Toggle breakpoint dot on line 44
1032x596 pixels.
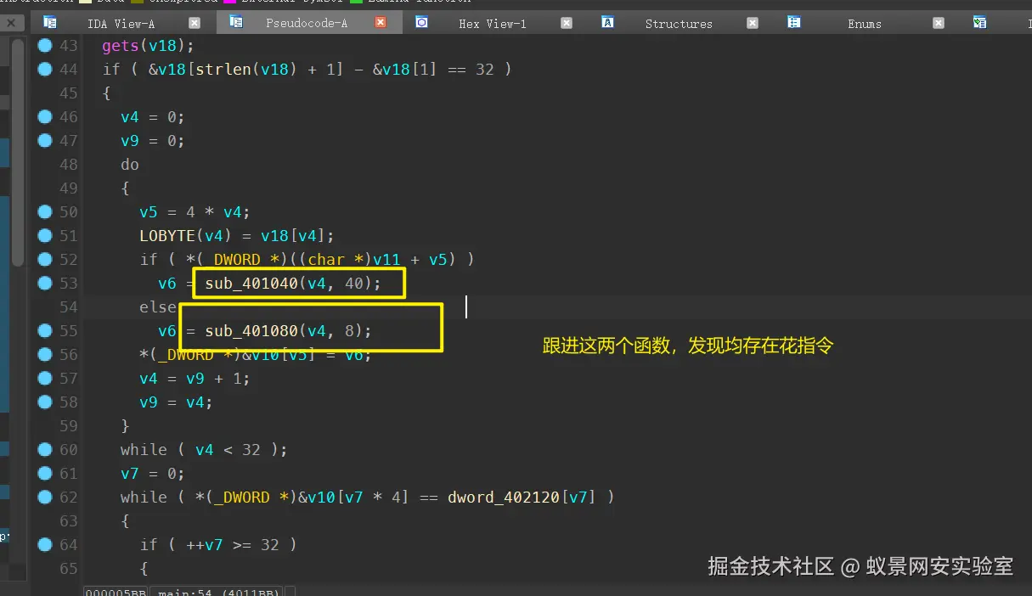(x=44, y=69)
